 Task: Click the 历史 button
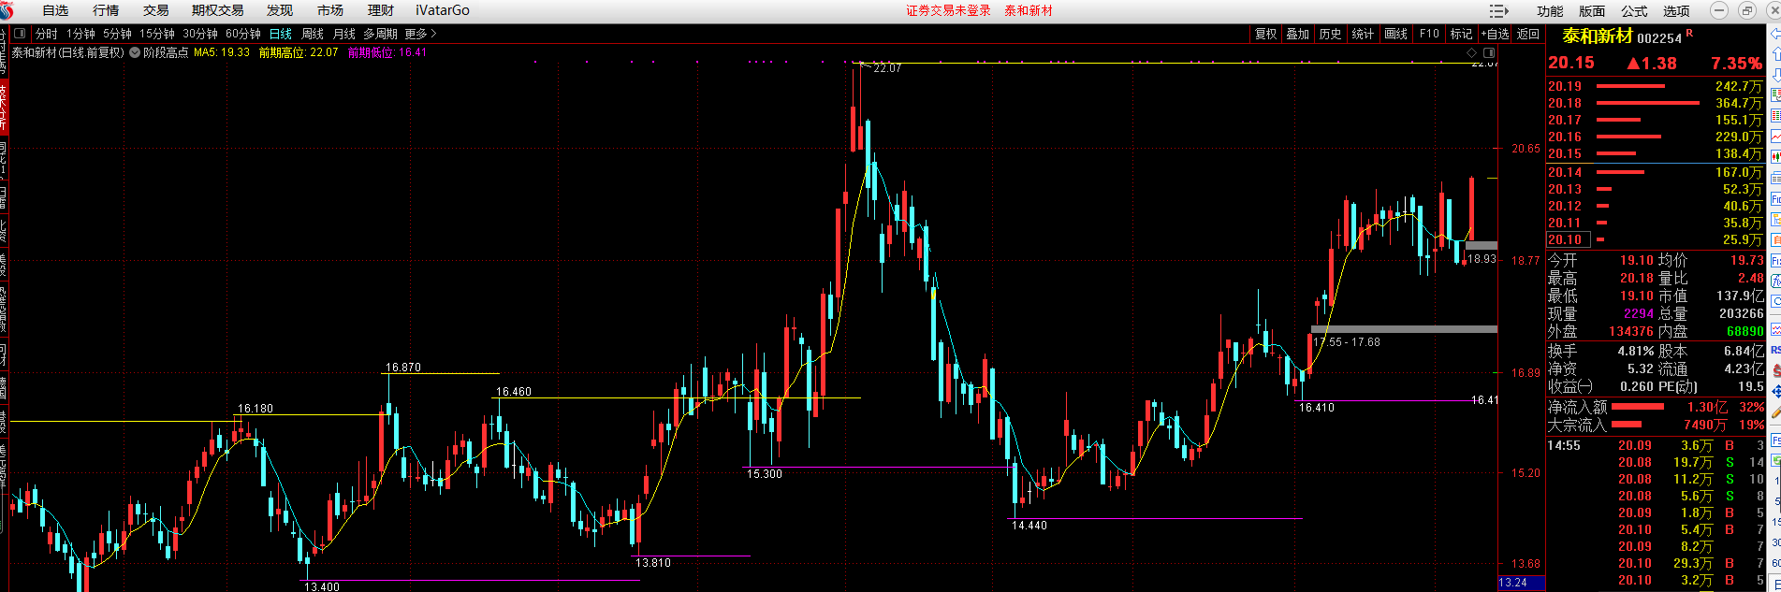pos(1330,34)
